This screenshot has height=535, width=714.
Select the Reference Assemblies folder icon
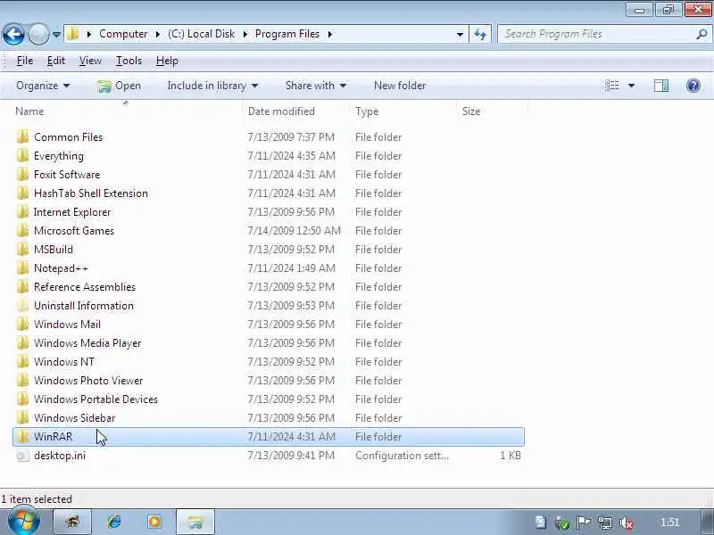pyautogui.click(x=23, y=286)
